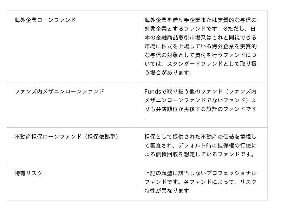Click the 海外企業ローンファンド row label
The width and height of the screenshot is (281, 211).
click(45, 20)
